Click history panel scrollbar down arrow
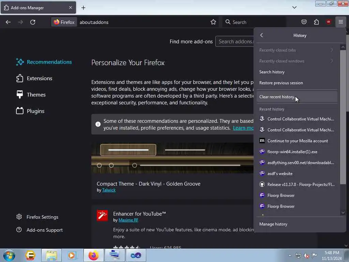The height and width of the screenshot is (262, 349). click(x=343, y=213)
